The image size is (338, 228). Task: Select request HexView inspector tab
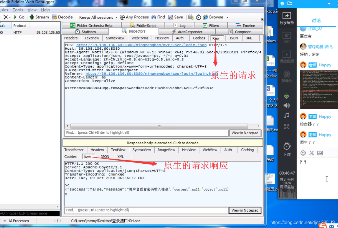click(162, 38)
